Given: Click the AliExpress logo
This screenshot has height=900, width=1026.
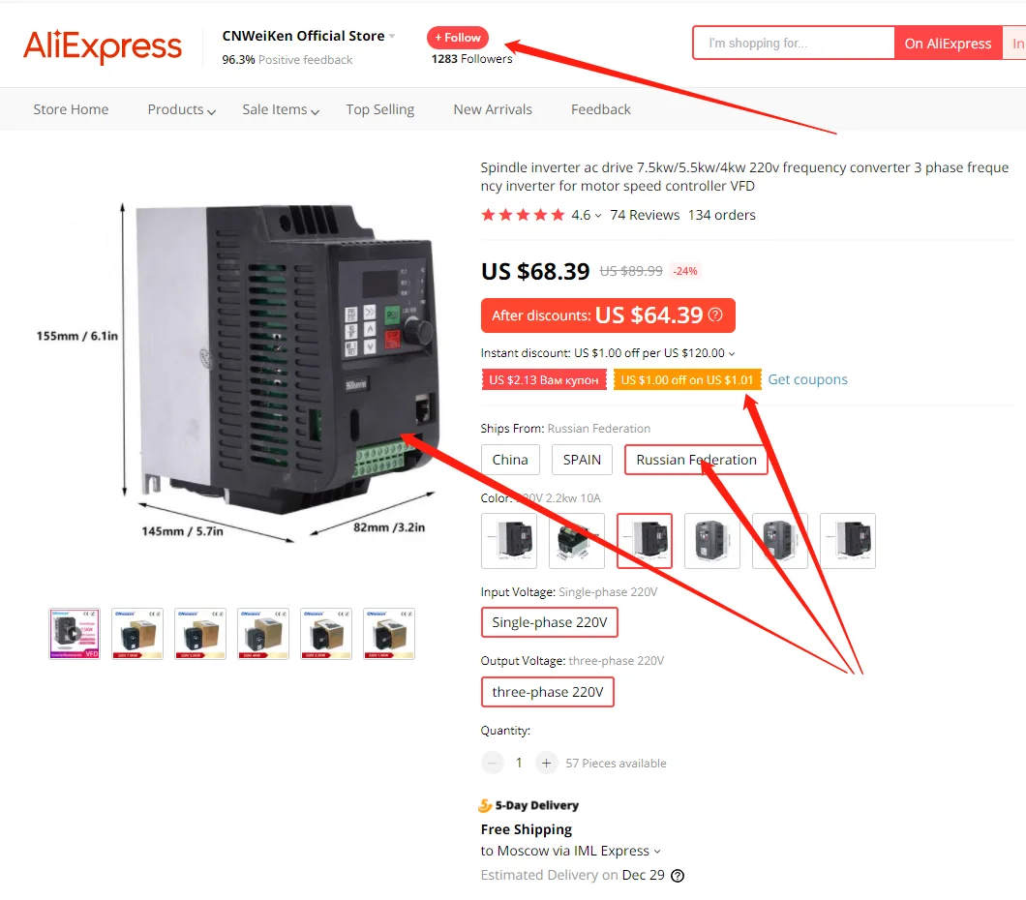Looking at the screenshot, I should (102, 45).
